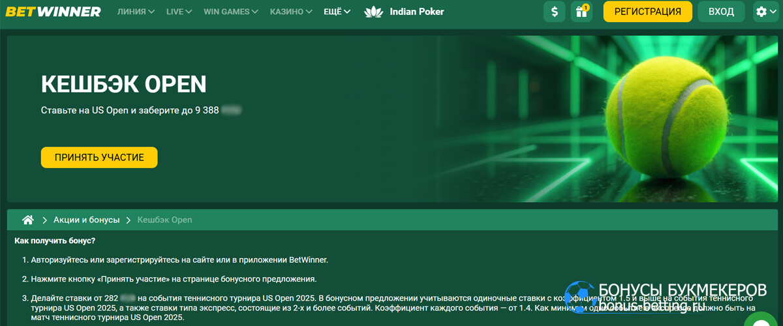Click the Кешбэк Open breadcrumb text
This screenshot has height=326, width=783.
click(x=164, y=220)
